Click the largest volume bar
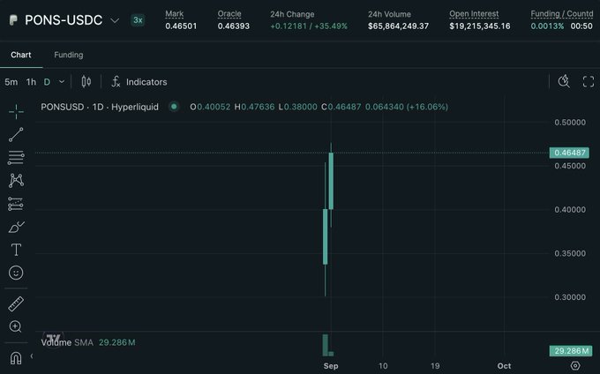Viewport: 600px width, 374px height. [x=326, y=345]
